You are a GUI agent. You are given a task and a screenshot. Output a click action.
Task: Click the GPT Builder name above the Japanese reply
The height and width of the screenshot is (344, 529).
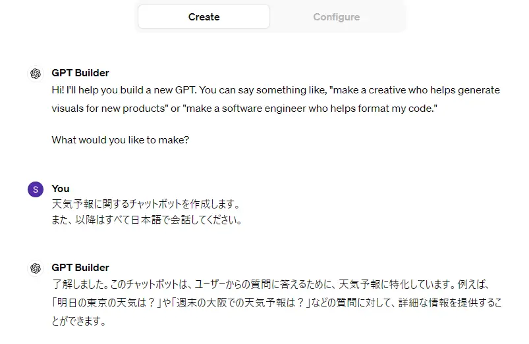[x=80, y=268]
